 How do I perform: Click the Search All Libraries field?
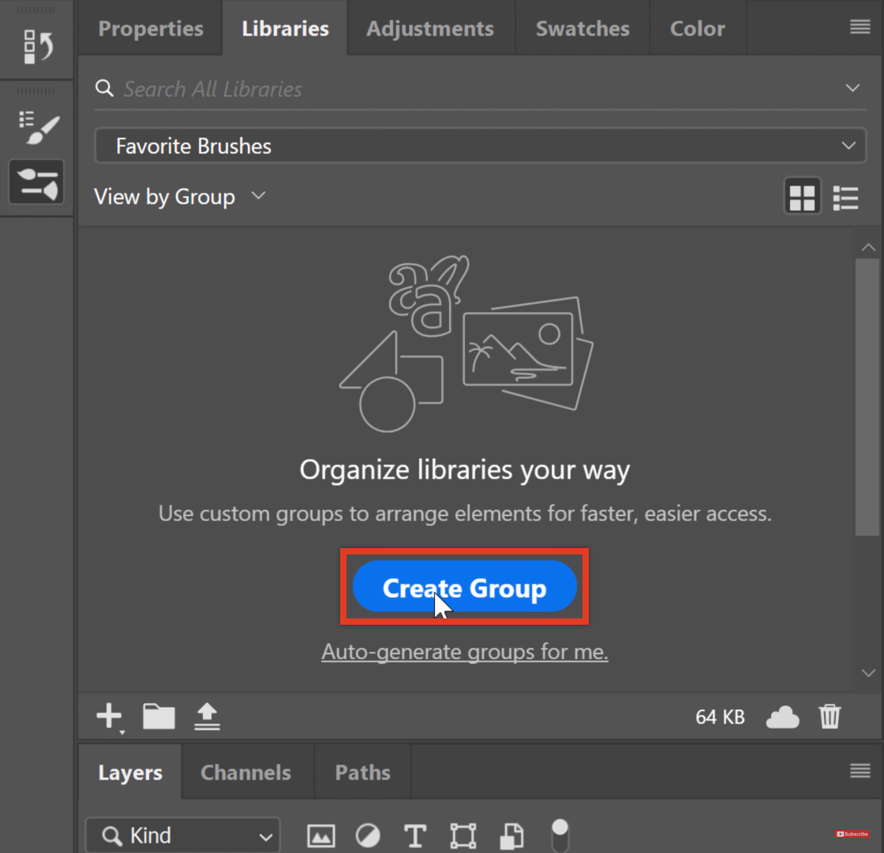(x=474, y=88)
